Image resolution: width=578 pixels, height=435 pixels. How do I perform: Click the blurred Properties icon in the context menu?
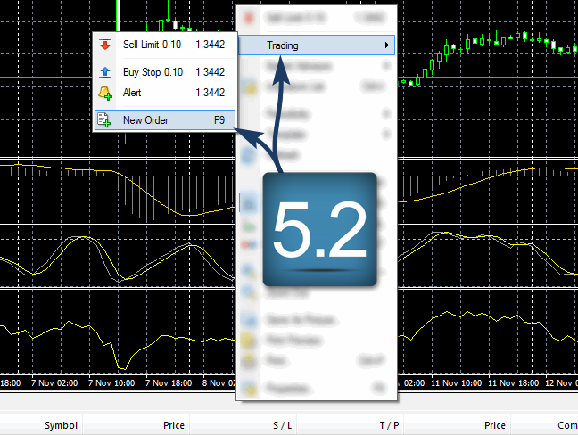click(x=251, y=388)
